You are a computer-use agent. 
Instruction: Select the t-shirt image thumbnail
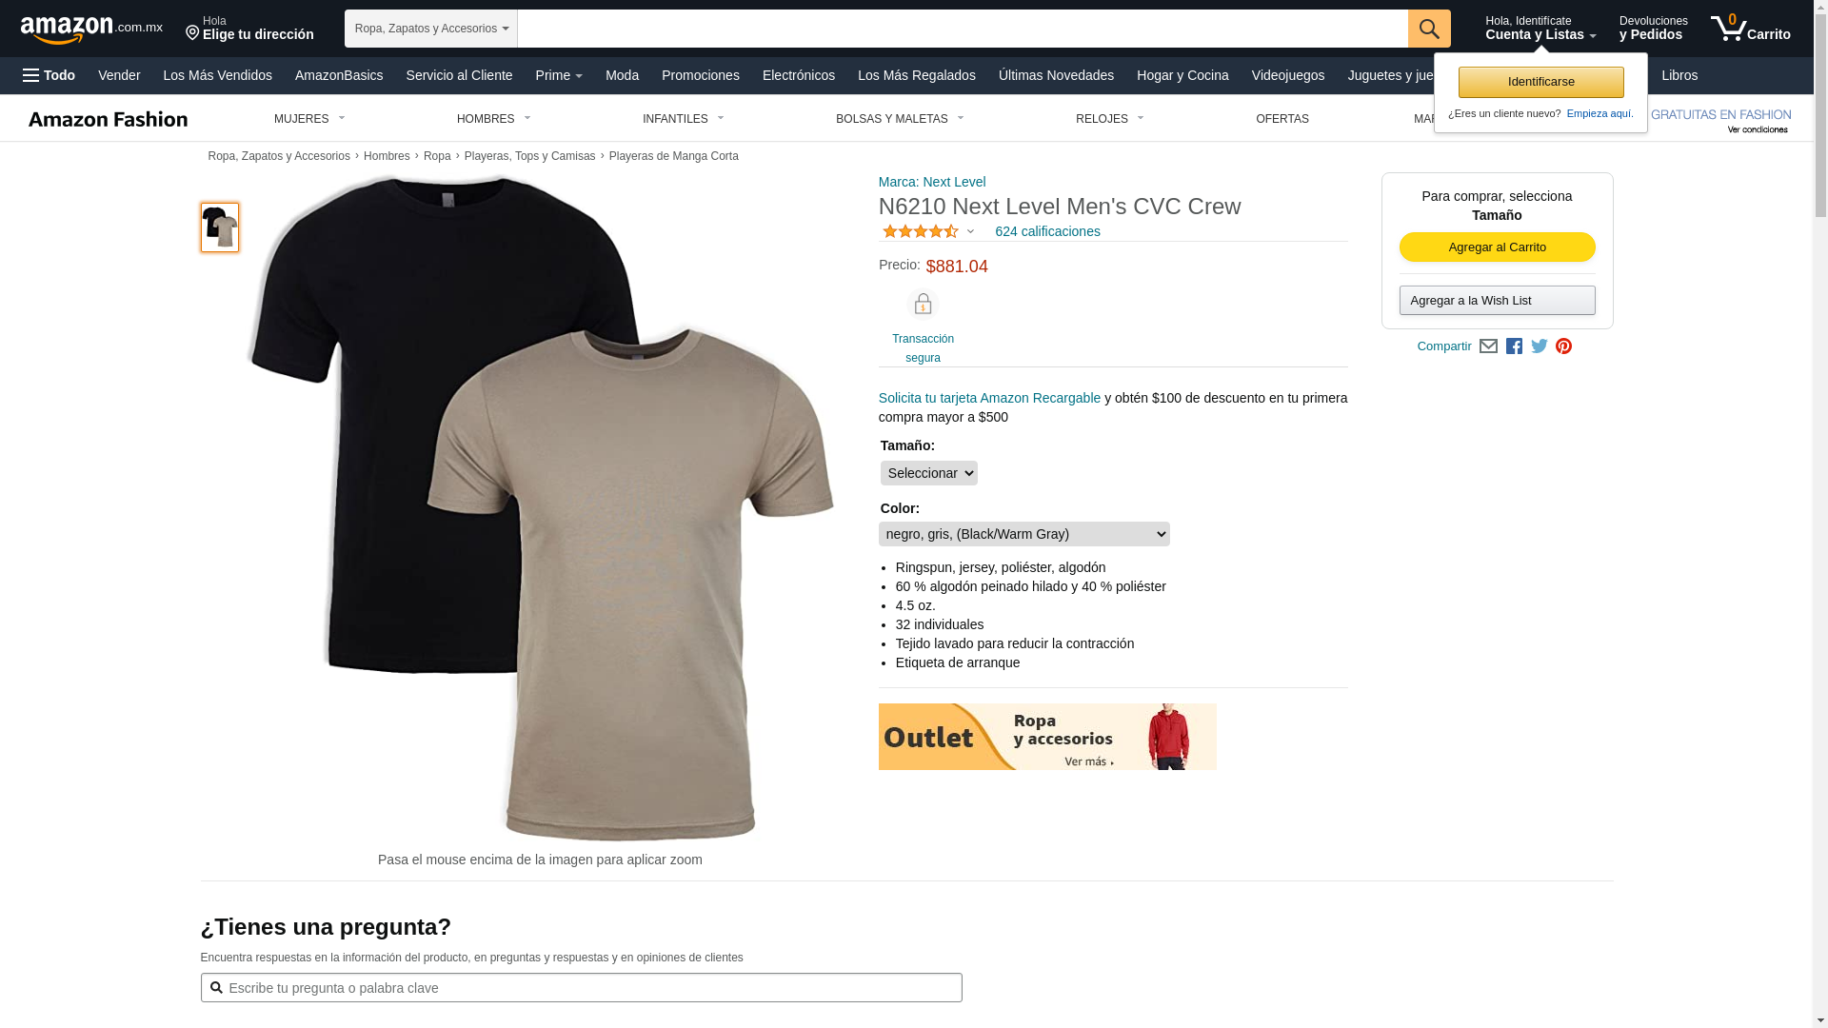[x=220, y=227]
